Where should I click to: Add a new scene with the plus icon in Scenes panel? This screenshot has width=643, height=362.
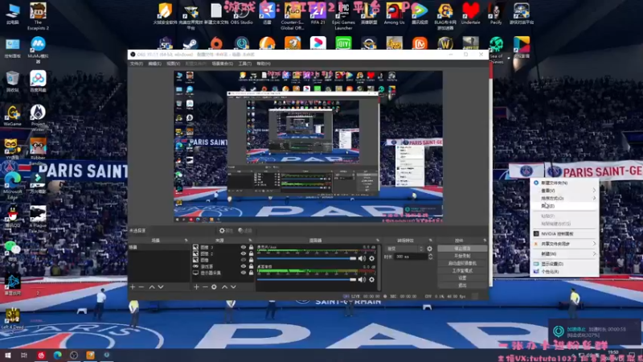coord(133,287)
